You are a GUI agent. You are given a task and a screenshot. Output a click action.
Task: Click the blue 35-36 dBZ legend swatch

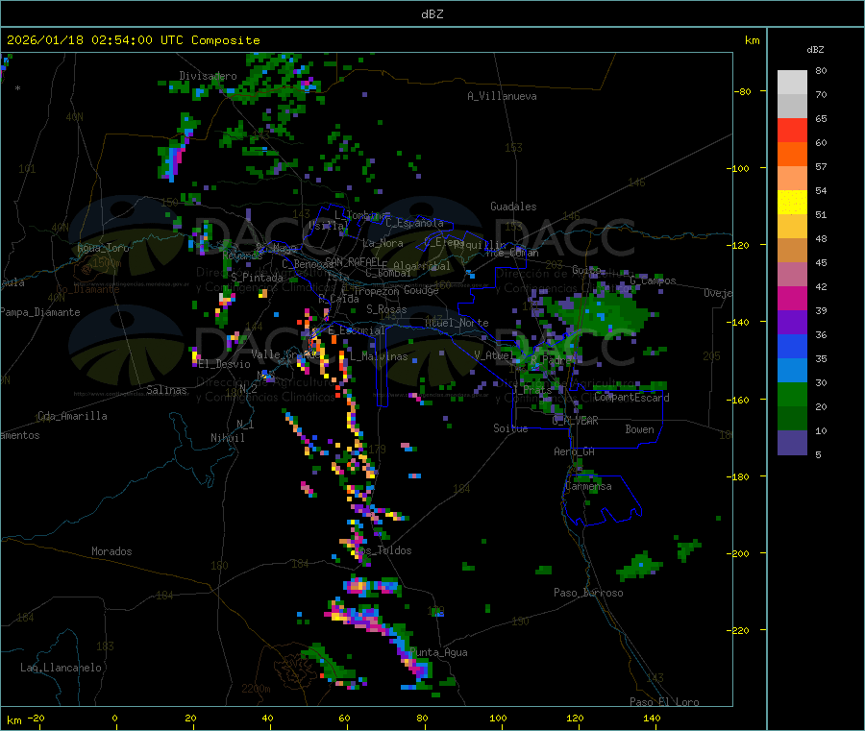pyautogui.click(x=792, y=346)
